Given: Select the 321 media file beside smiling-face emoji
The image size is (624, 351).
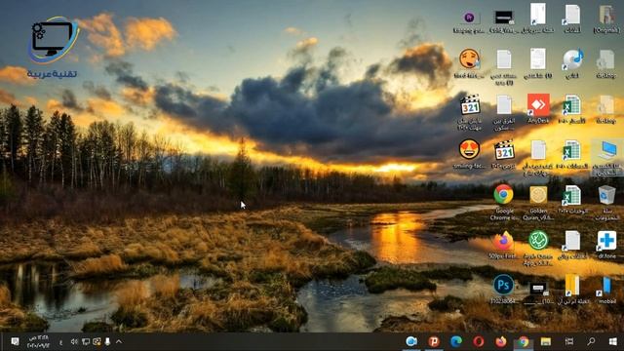Looking at the screenshot, I should [x=504, y=154].
